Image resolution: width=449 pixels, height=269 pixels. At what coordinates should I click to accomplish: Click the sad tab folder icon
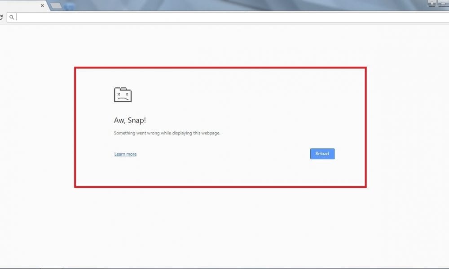tap(123, 94)
